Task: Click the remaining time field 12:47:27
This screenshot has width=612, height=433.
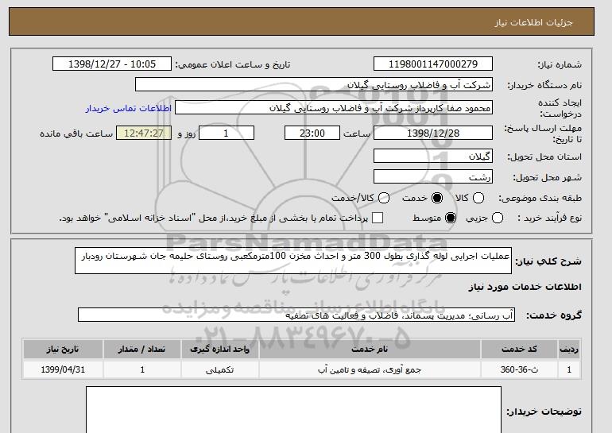Action: click(144, 133)
